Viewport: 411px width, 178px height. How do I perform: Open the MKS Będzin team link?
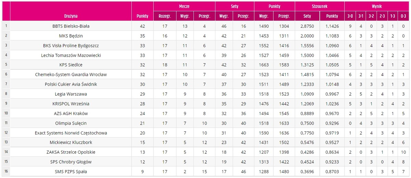coord(71,36)
